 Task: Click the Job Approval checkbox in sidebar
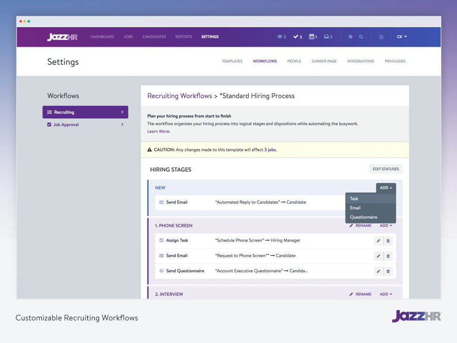tap(49, 124)
